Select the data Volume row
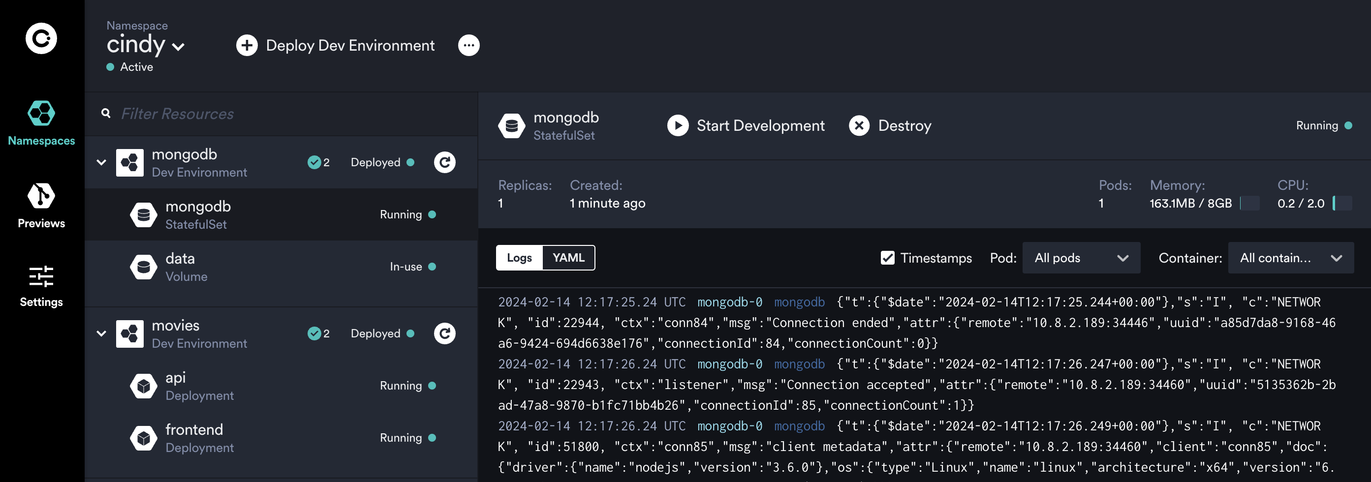The height and width of the screenshot is (482, 1371). pyautogui.click(x=281, y=267)
